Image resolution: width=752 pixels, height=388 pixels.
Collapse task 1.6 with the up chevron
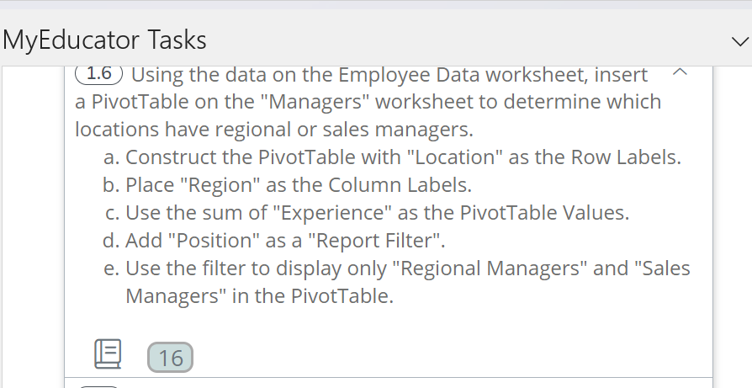(x=681, y=74)
